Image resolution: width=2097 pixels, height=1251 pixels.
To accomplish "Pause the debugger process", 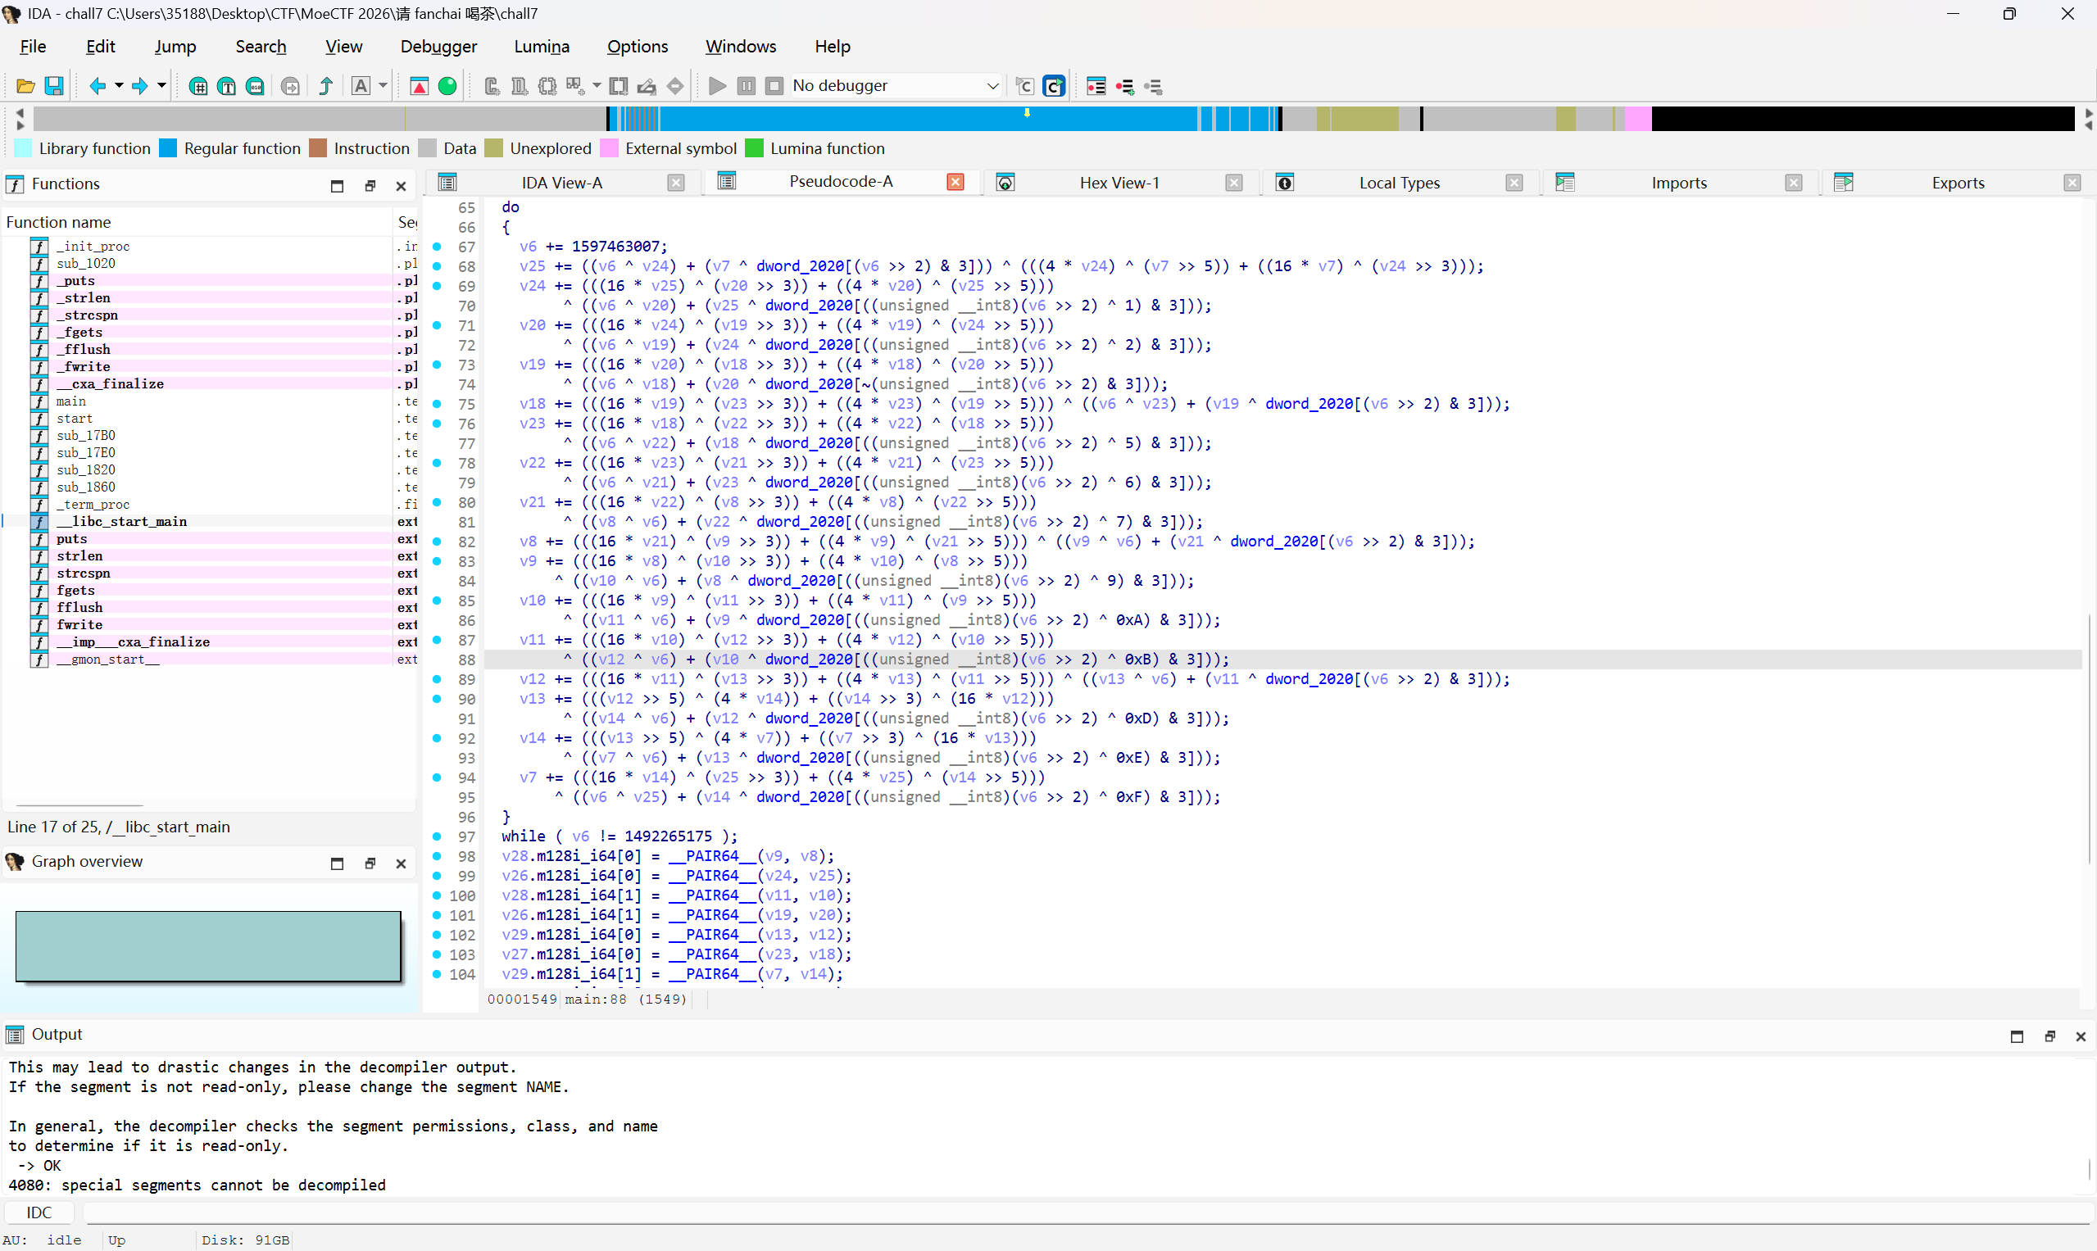I will coord(747,86).
